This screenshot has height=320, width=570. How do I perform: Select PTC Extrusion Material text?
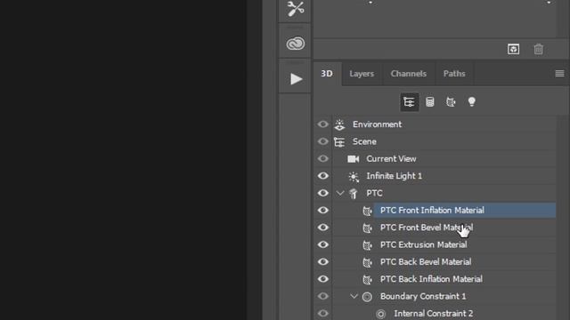[424, 244]
